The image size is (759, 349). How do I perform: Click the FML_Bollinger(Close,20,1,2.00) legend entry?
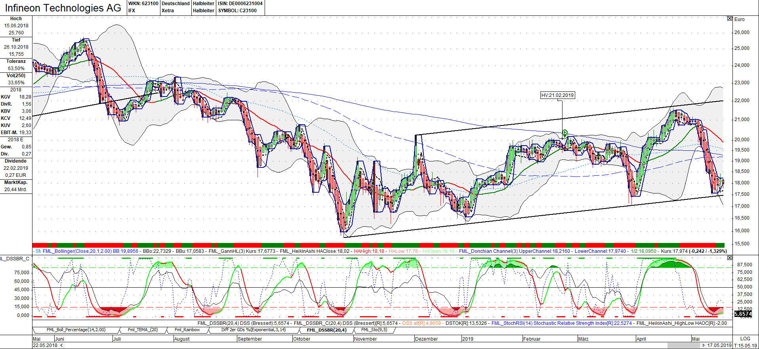77,251
